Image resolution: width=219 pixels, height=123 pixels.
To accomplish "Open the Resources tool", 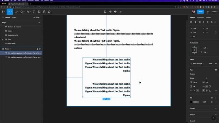I will 39,12.
